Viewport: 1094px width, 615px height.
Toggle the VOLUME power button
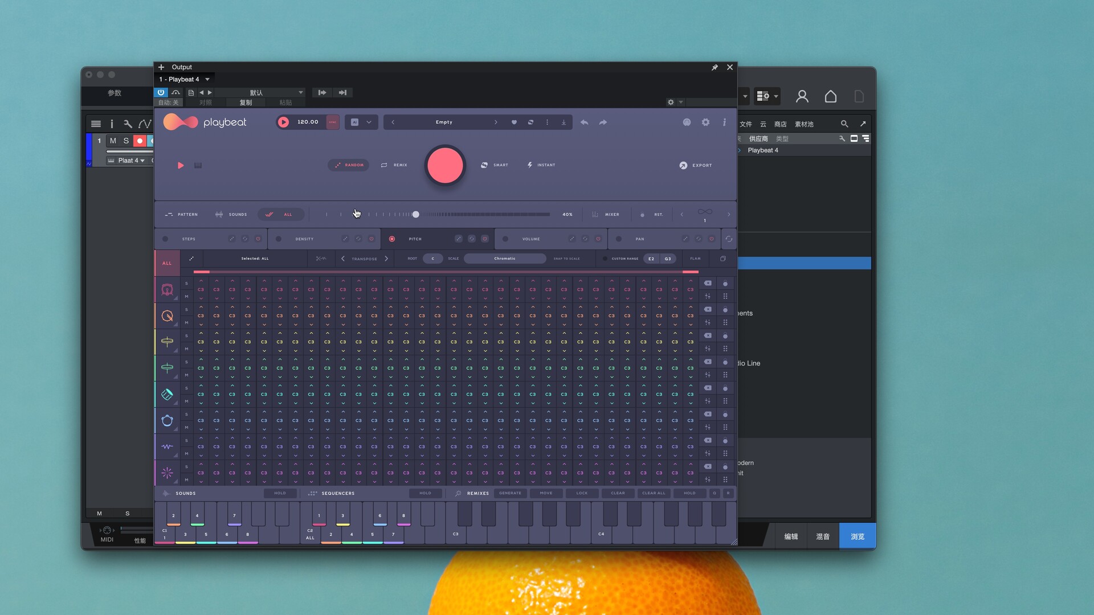pos(598,239)
